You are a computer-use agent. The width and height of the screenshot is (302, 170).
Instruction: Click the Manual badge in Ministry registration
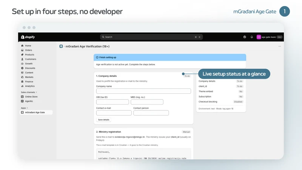click(x=186, y=132)
